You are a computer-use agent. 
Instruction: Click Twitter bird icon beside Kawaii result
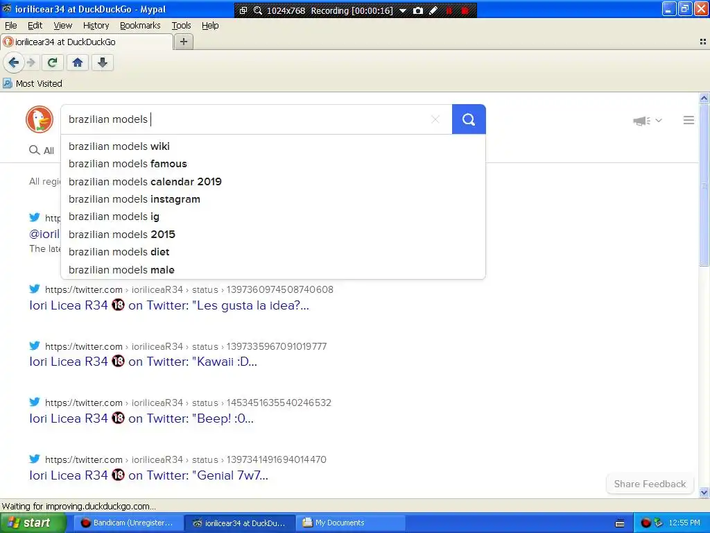click(x=35, y=346)
